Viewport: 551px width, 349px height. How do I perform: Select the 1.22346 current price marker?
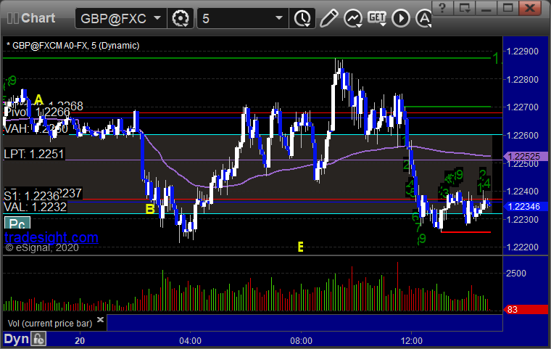pyautogui.click(x=526, y=207)
